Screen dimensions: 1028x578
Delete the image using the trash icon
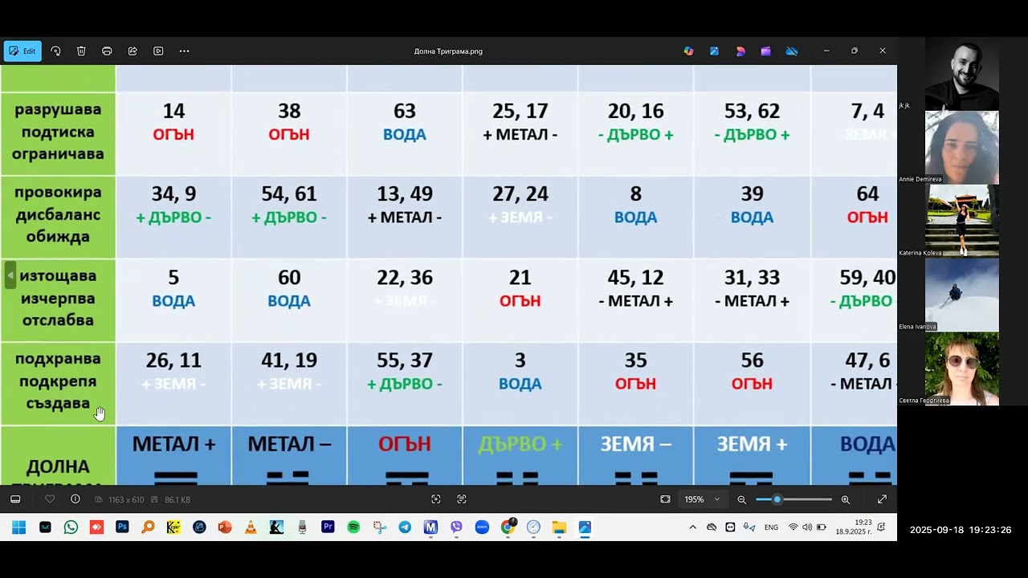coord(81,51)
